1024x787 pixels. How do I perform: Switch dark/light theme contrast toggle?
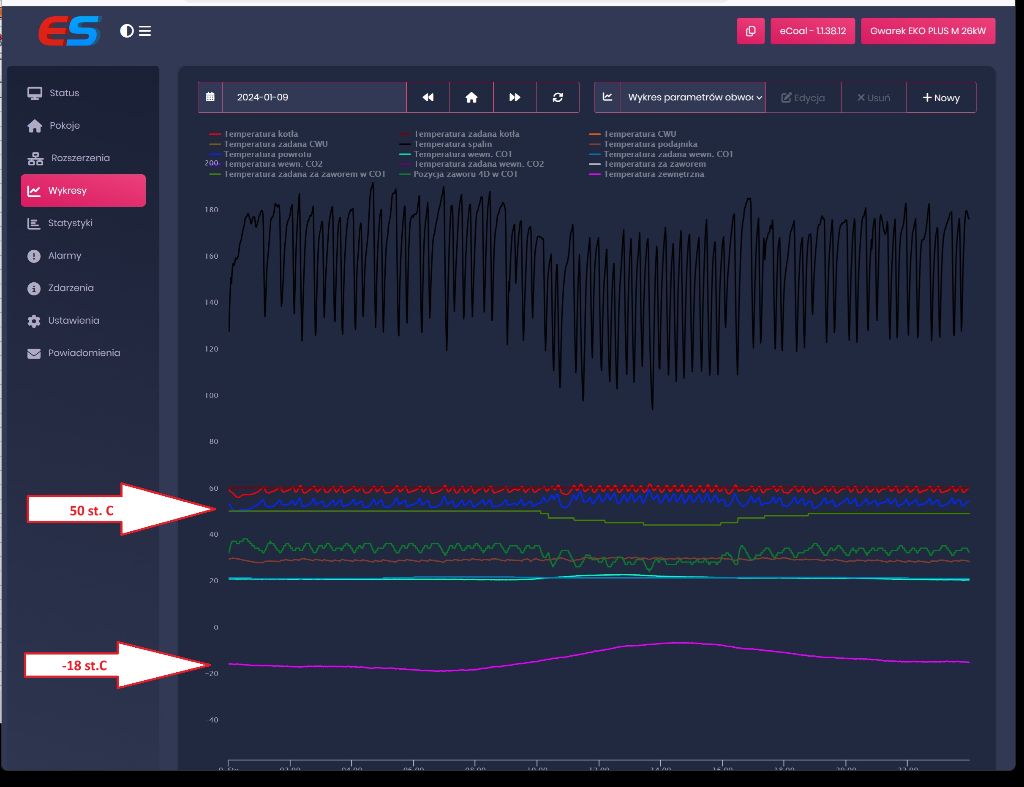point(127,31)
